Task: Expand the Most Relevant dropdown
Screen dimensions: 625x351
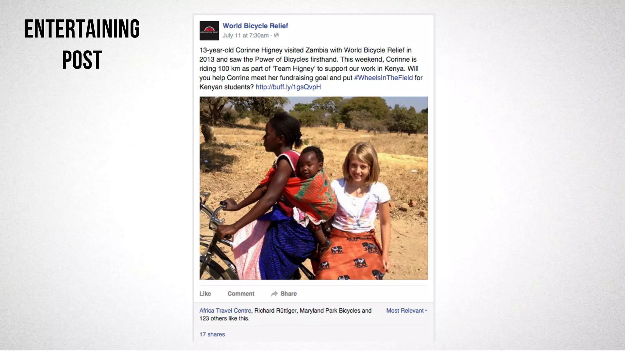Action: pyautogui.click(x=406, y=310)
